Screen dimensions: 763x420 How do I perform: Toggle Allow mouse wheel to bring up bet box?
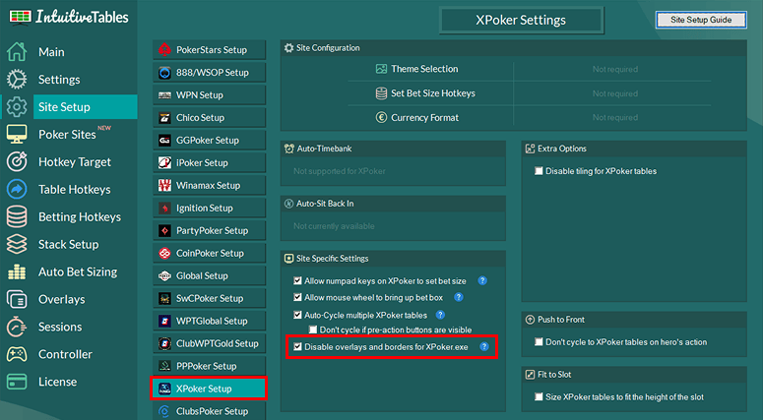pyautogui.click(x=297, y=297)
